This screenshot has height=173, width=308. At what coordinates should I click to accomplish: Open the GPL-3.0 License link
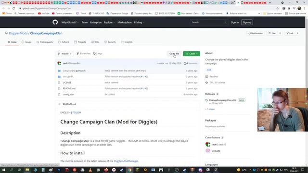[217, 83]
